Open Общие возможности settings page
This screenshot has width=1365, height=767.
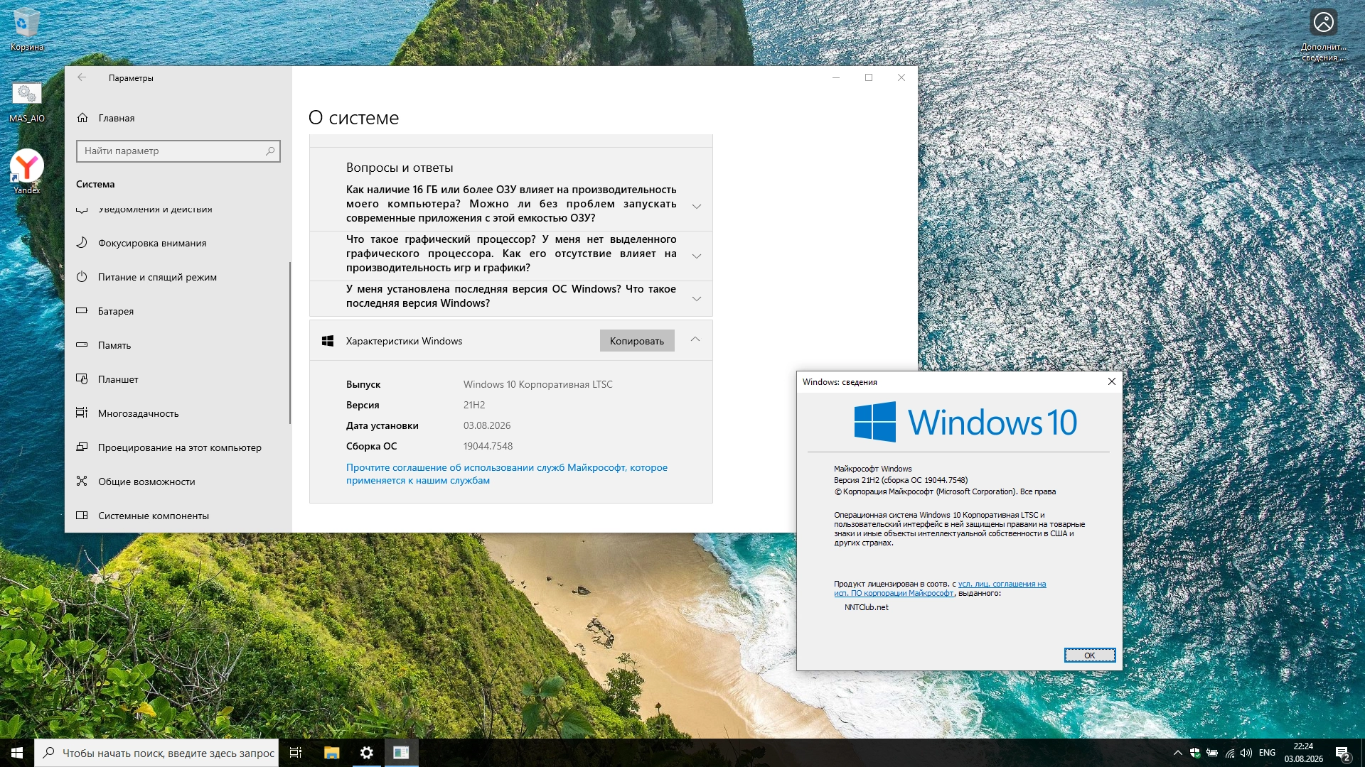178,482
